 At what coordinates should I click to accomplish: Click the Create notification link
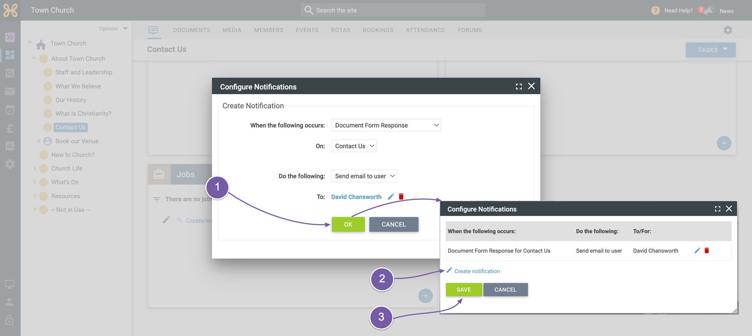pyautogui.click(x=477, y=271)
